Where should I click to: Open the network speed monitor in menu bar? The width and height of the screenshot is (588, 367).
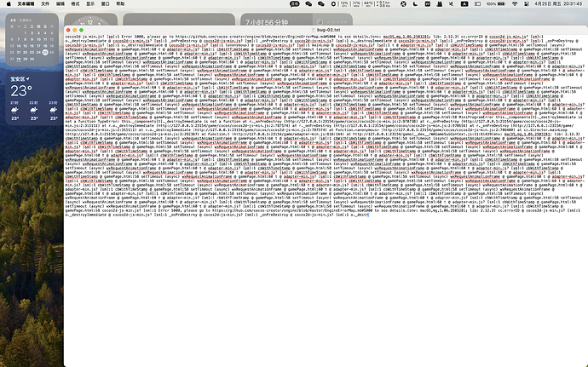[384, 3]
